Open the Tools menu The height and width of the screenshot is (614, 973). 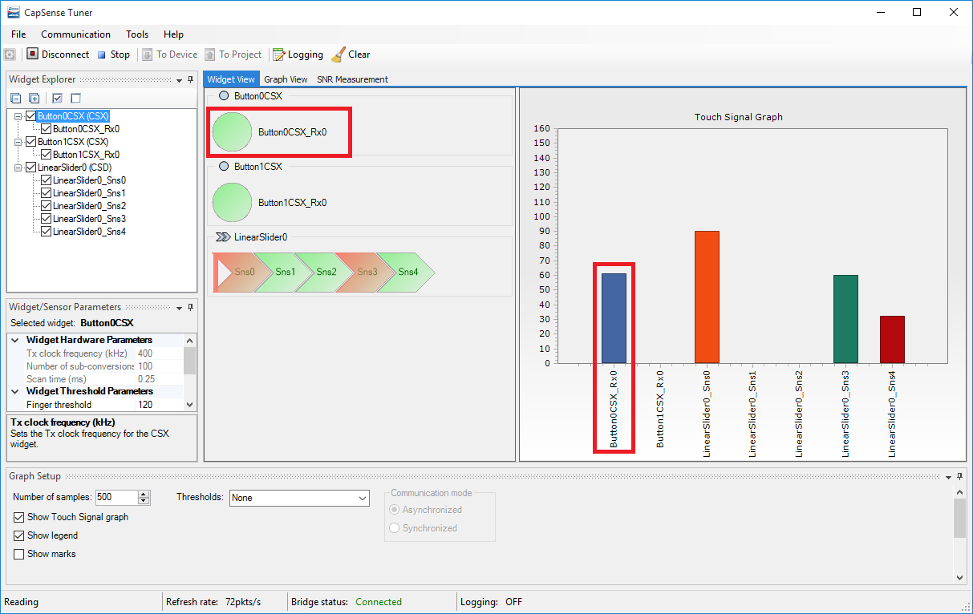click(x=137, y=34)
